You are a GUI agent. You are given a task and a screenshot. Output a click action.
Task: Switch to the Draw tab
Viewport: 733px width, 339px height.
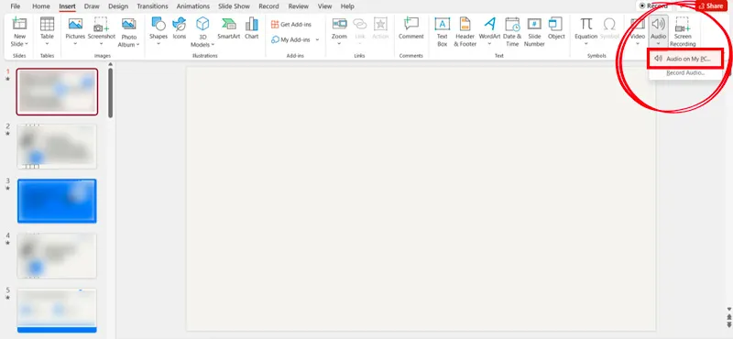pos(92,6)
